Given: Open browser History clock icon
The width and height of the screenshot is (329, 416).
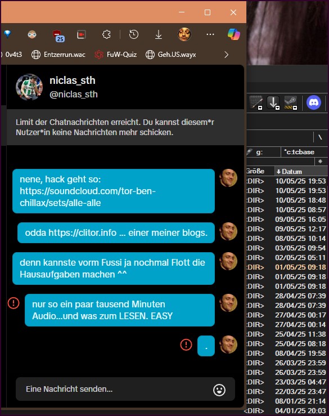Looking at the screenshot, I should coord(134,34).
